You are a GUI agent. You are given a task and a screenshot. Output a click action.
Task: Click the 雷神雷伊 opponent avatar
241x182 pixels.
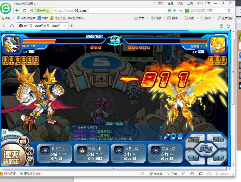coord(217,45)
